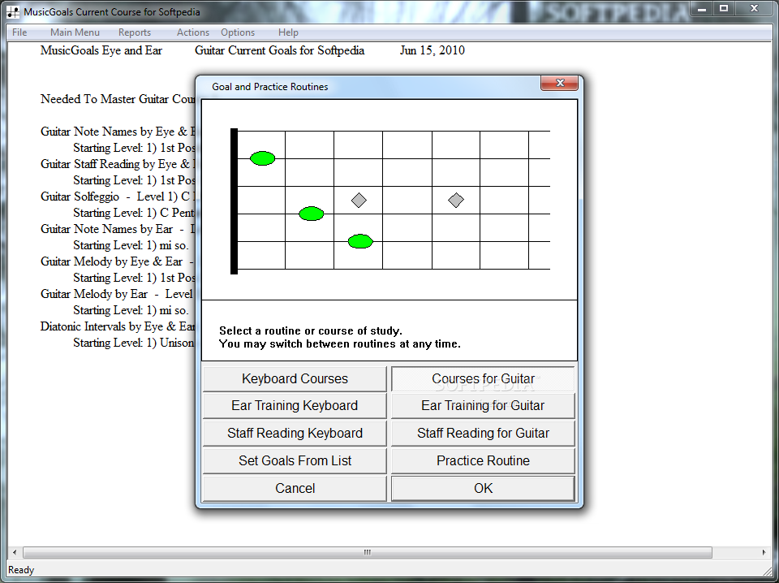Screen dimensions: 779x583
Task: Open the File menu
Action: tap(19, 32)
